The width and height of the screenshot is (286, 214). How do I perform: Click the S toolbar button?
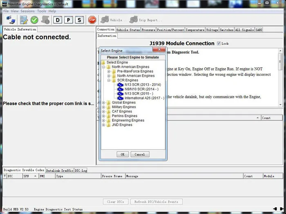coord(79,20)
